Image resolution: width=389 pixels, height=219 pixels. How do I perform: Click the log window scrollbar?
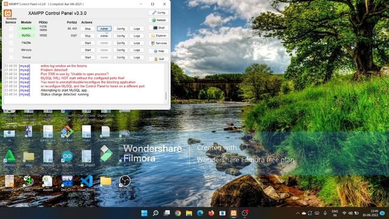[x=166, y=96]
